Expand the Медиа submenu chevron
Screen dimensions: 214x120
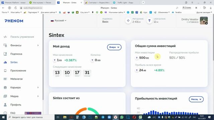click(x=38, y=96)
